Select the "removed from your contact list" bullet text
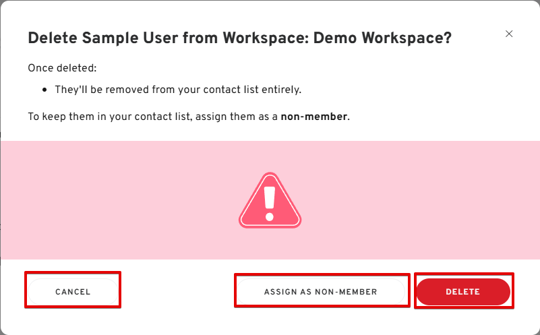The height and width of the screenshot is (335, 540). coord(182,90)
